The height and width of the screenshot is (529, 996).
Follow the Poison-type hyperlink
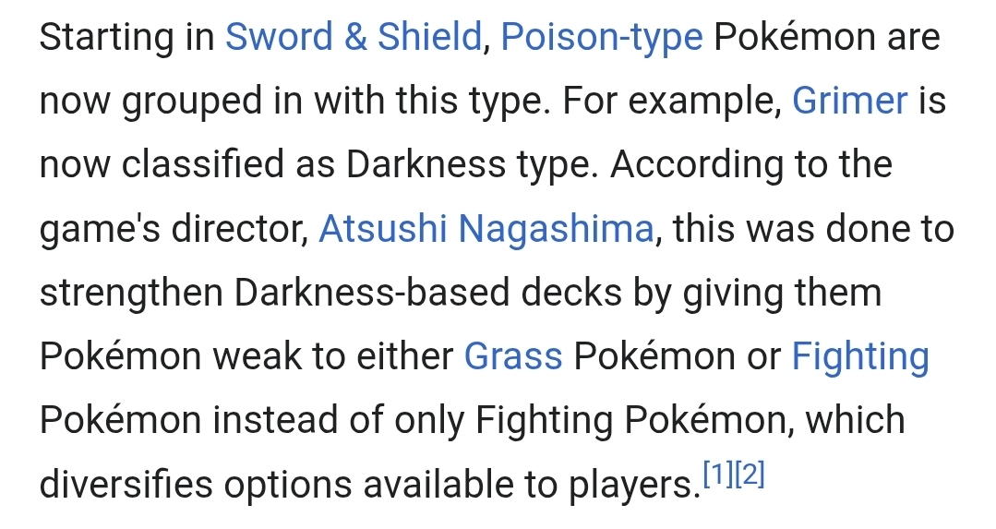click(x=601, y=38)
